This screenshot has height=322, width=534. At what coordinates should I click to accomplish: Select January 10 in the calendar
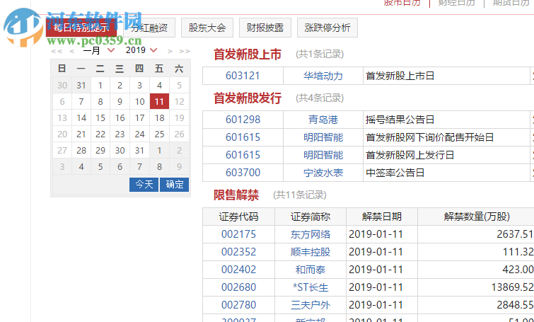[139, 101]
